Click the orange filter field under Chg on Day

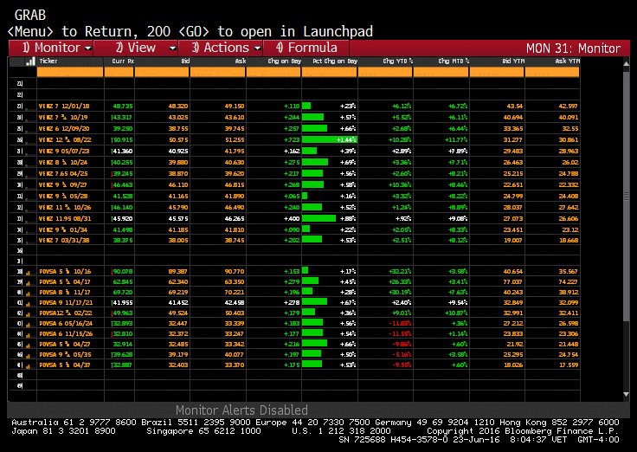[273, 72]
